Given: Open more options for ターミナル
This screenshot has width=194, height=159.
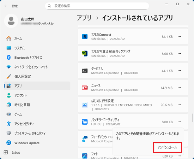Looking at the screenshot, I should tap(179, 71).
